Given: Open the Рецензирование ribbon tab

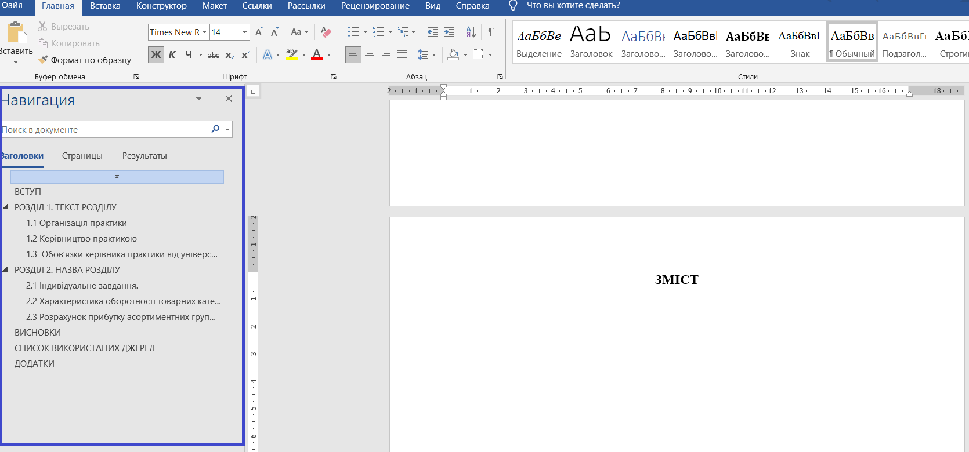Looking at the screenshot, I should click(375, 6).
